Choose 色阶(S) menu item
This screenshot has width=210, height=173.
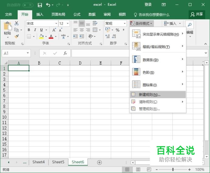pos(158,72)
